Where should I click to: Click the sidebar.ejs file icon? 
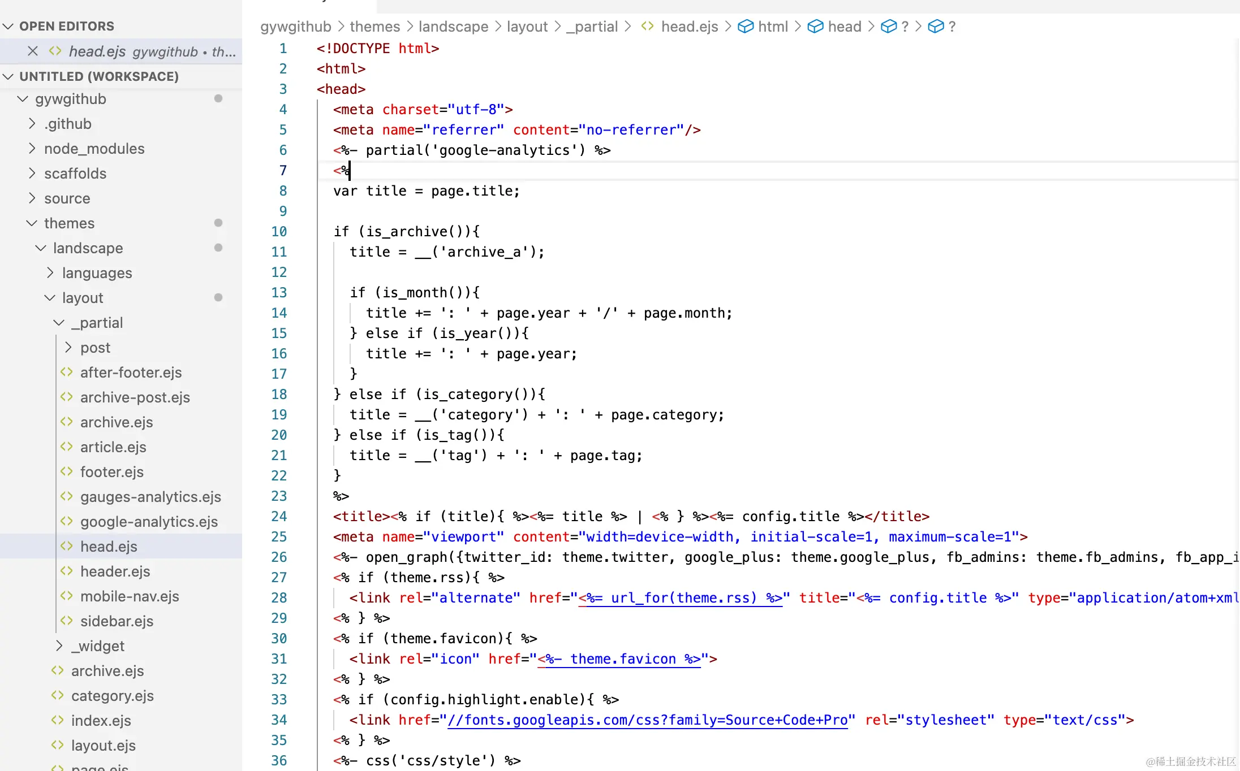[67, 621]
